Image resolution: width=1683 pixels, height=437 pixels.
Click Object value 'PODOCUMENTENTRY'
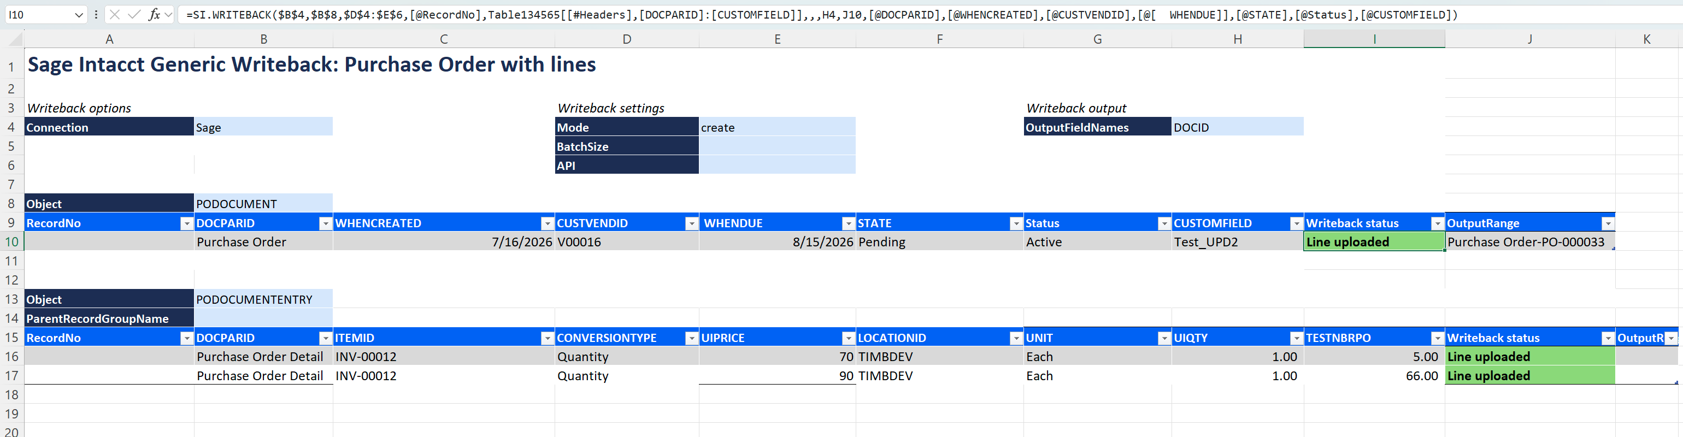click(263, 299)
